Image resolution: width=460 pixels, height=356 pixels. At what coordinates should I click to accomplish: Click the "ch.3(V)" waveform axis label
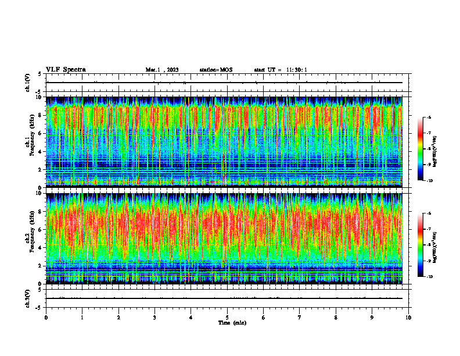[28, 298]
